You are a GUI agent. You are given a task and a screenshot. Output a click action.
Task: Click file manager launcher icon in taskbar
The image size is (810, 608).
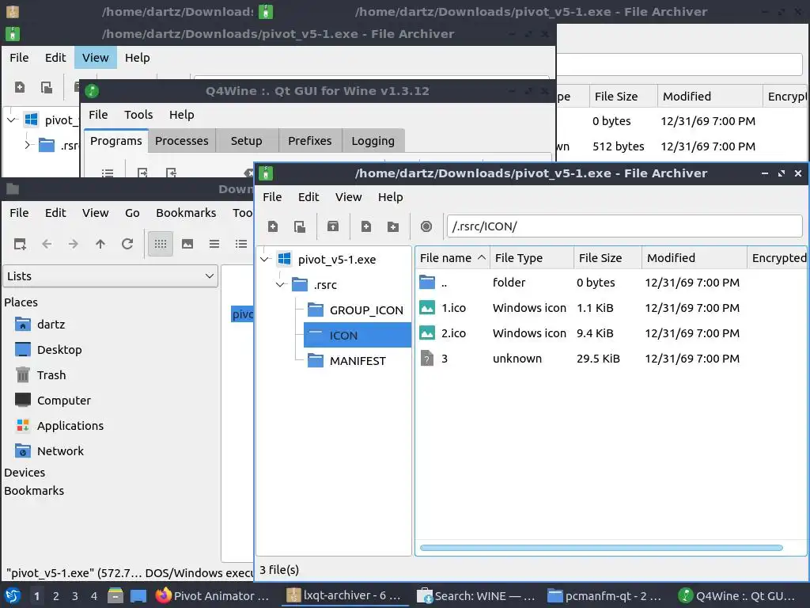(115, 595)
